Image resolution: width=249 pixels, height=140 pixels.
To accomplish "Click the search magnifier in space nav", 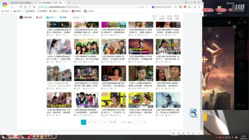I will coord(83,17).
